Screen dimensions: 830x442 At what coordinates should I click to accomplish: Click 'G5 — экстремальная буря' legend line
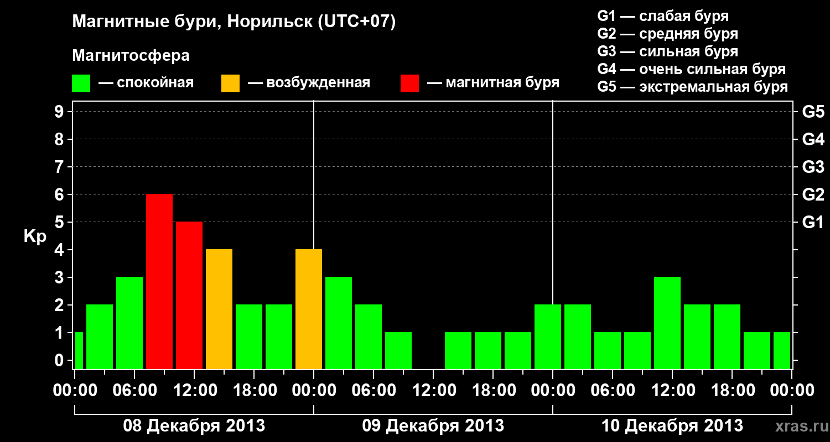point(692,87)
